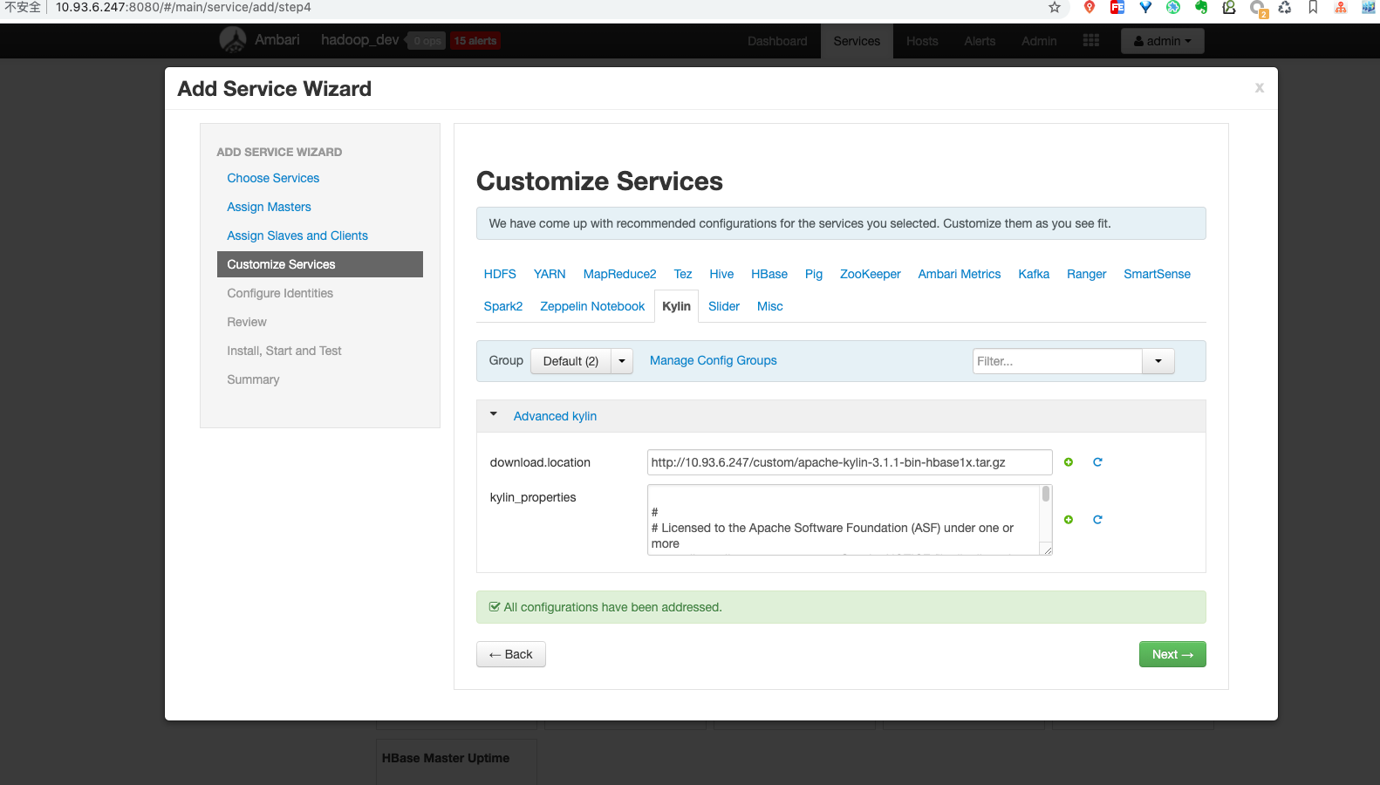Close the Add Service Wizard dialog
The height and width of the screenshot is (785, 1380).
click(x=1259, y=88)
